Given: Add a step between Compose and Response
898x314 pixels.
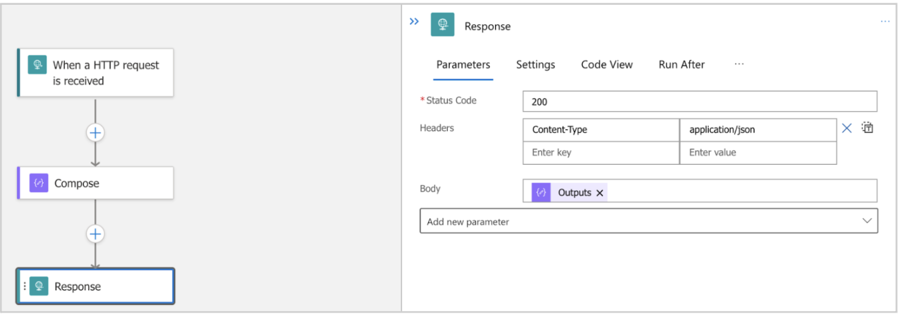Looking at the screenshot, I should click(x=95, y=234).
